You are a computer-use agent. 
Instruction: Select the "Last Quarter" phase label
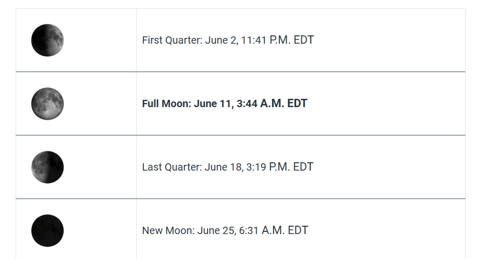tap(171, 167)
